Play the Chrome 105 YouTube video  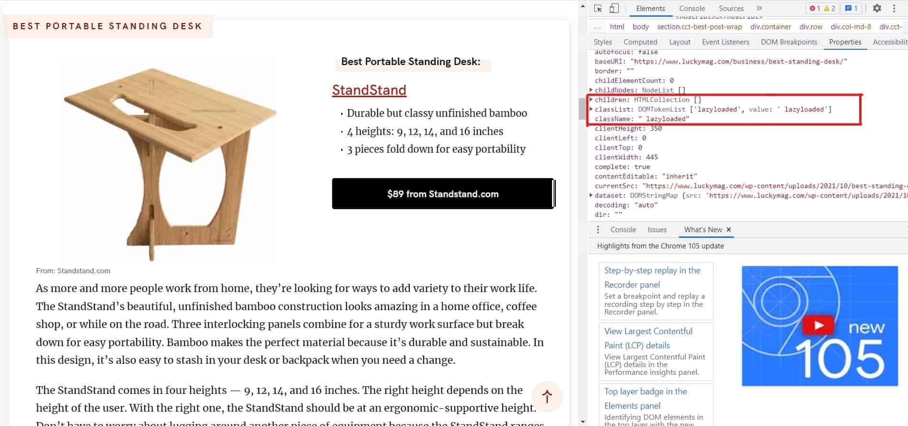819,325
